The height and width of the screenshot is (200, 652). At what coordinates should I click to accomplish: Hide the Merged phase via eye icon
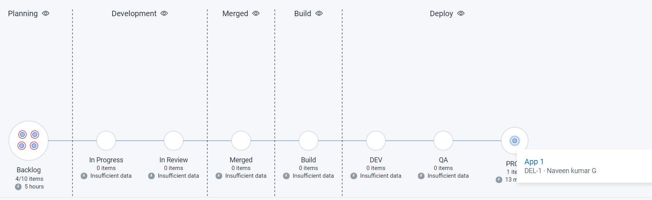click(x=256, y=13)
